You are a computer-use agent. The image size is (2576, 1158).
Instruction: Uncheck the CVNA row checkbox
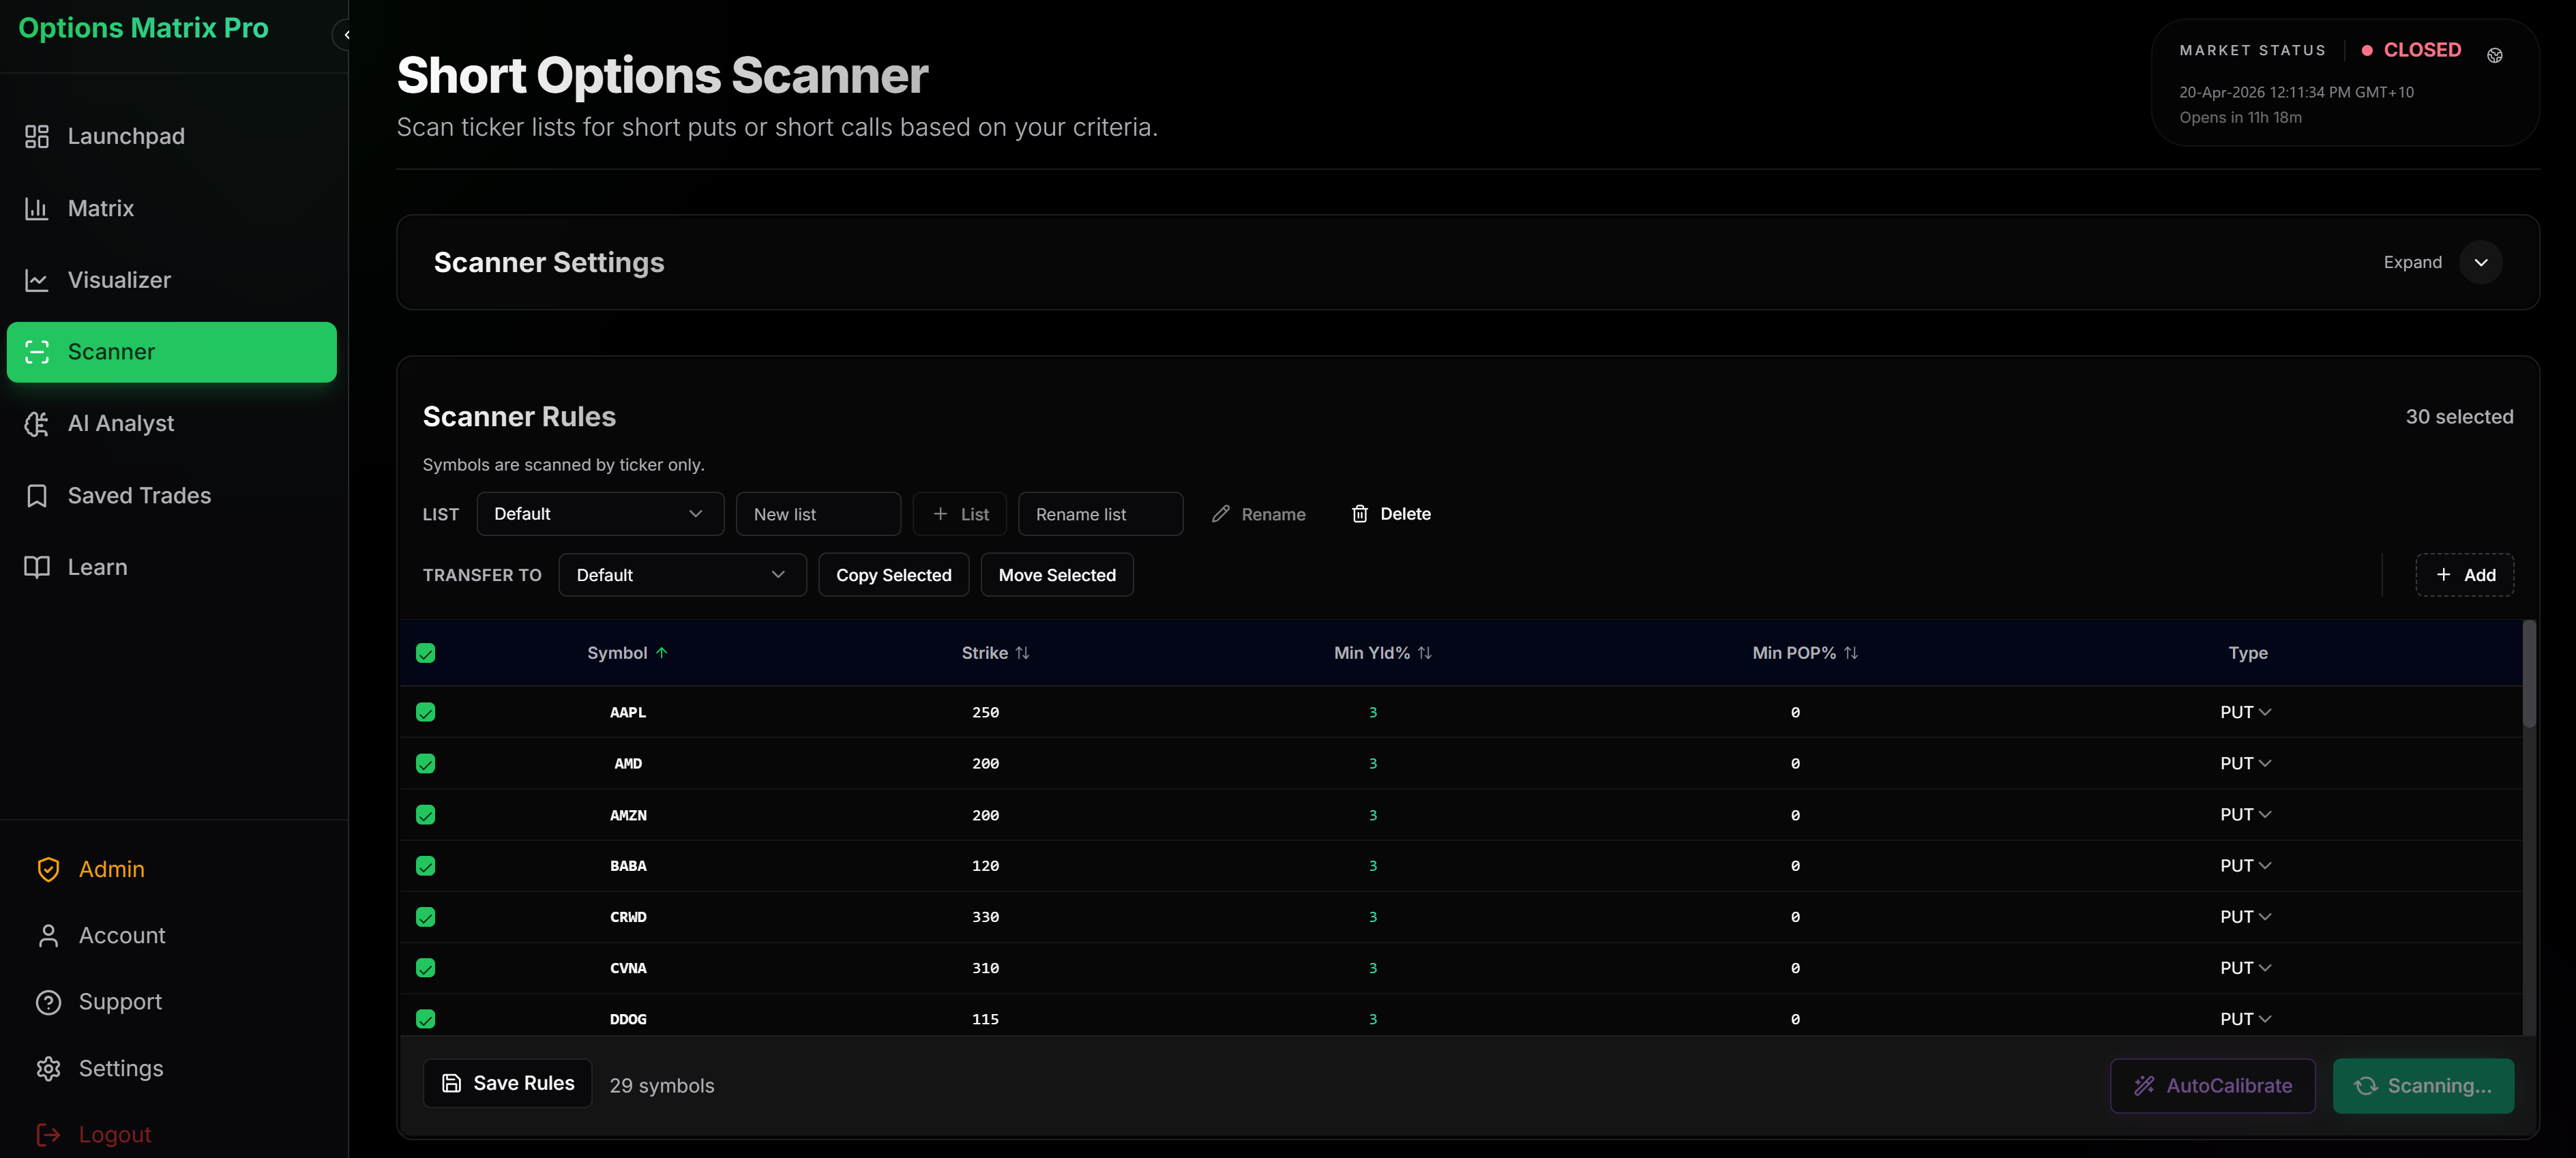425,968
